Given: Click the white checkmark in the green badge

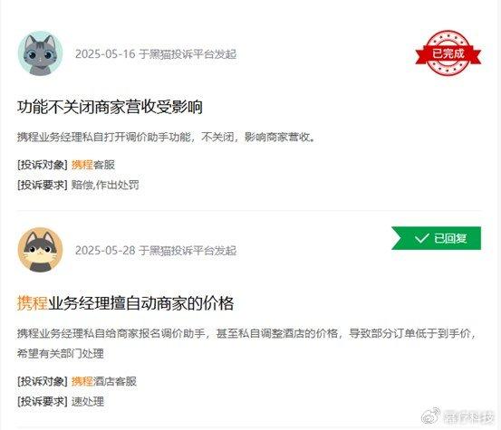Looking at the screenshot, I should 421,238.
